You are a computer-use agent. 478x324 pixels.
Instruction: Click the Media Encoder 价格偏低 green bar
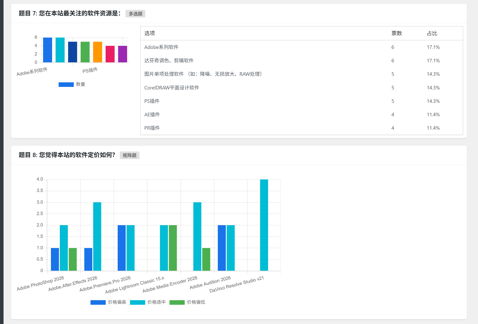[206, 259]
